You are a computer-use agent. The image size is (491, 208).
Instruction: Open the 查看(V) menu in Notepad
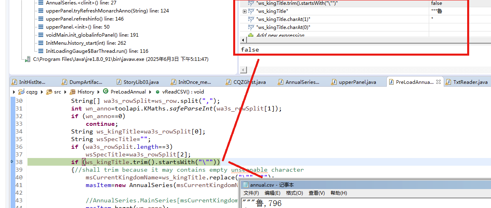pyautogui.click(x=316, y=193)
